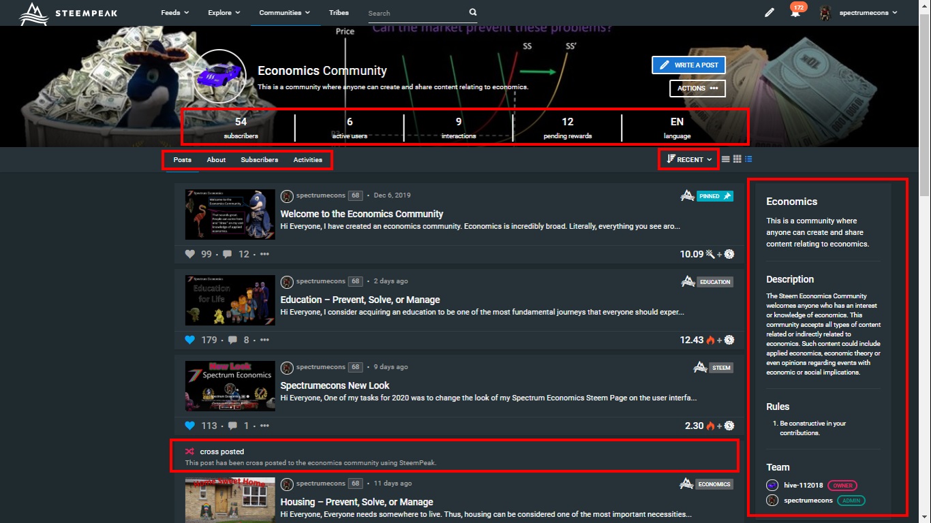Open Spectrumecons New Look post title
This screenshot has width=931, height=523.
335,385
